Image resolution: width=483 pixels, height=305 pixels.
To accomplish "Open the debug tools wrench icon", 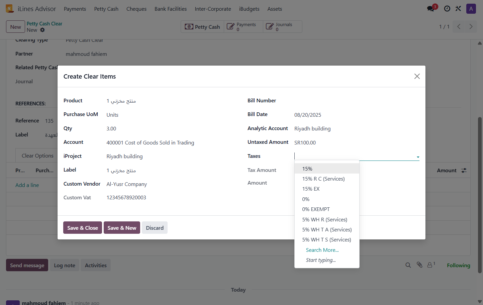I will (458, 9).
